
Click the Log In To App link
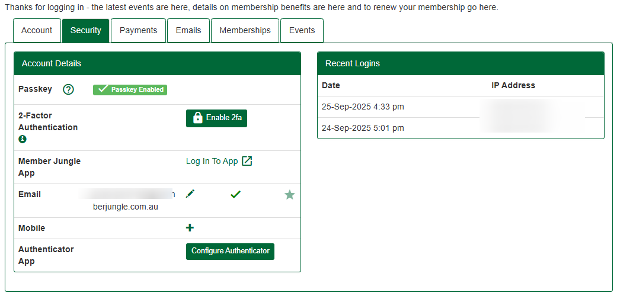(x=212, y=161)
